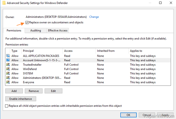Click Full Control in the SYSTEM row
Image resolution: width=176 pixels, height=119 pixels.
coord(71,73)
